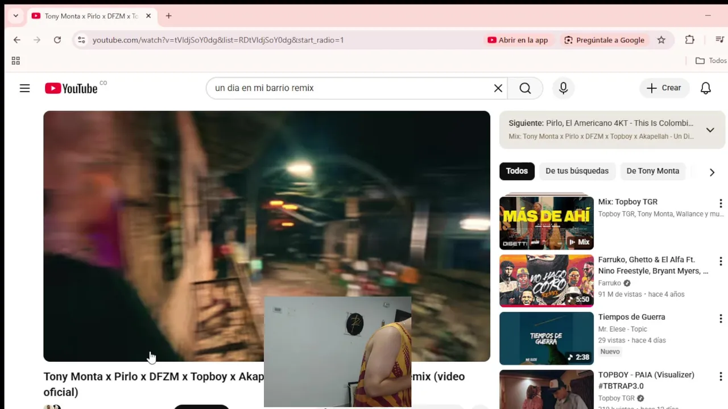
Task: Go forward in browser history
Action: tap(37, 40)
